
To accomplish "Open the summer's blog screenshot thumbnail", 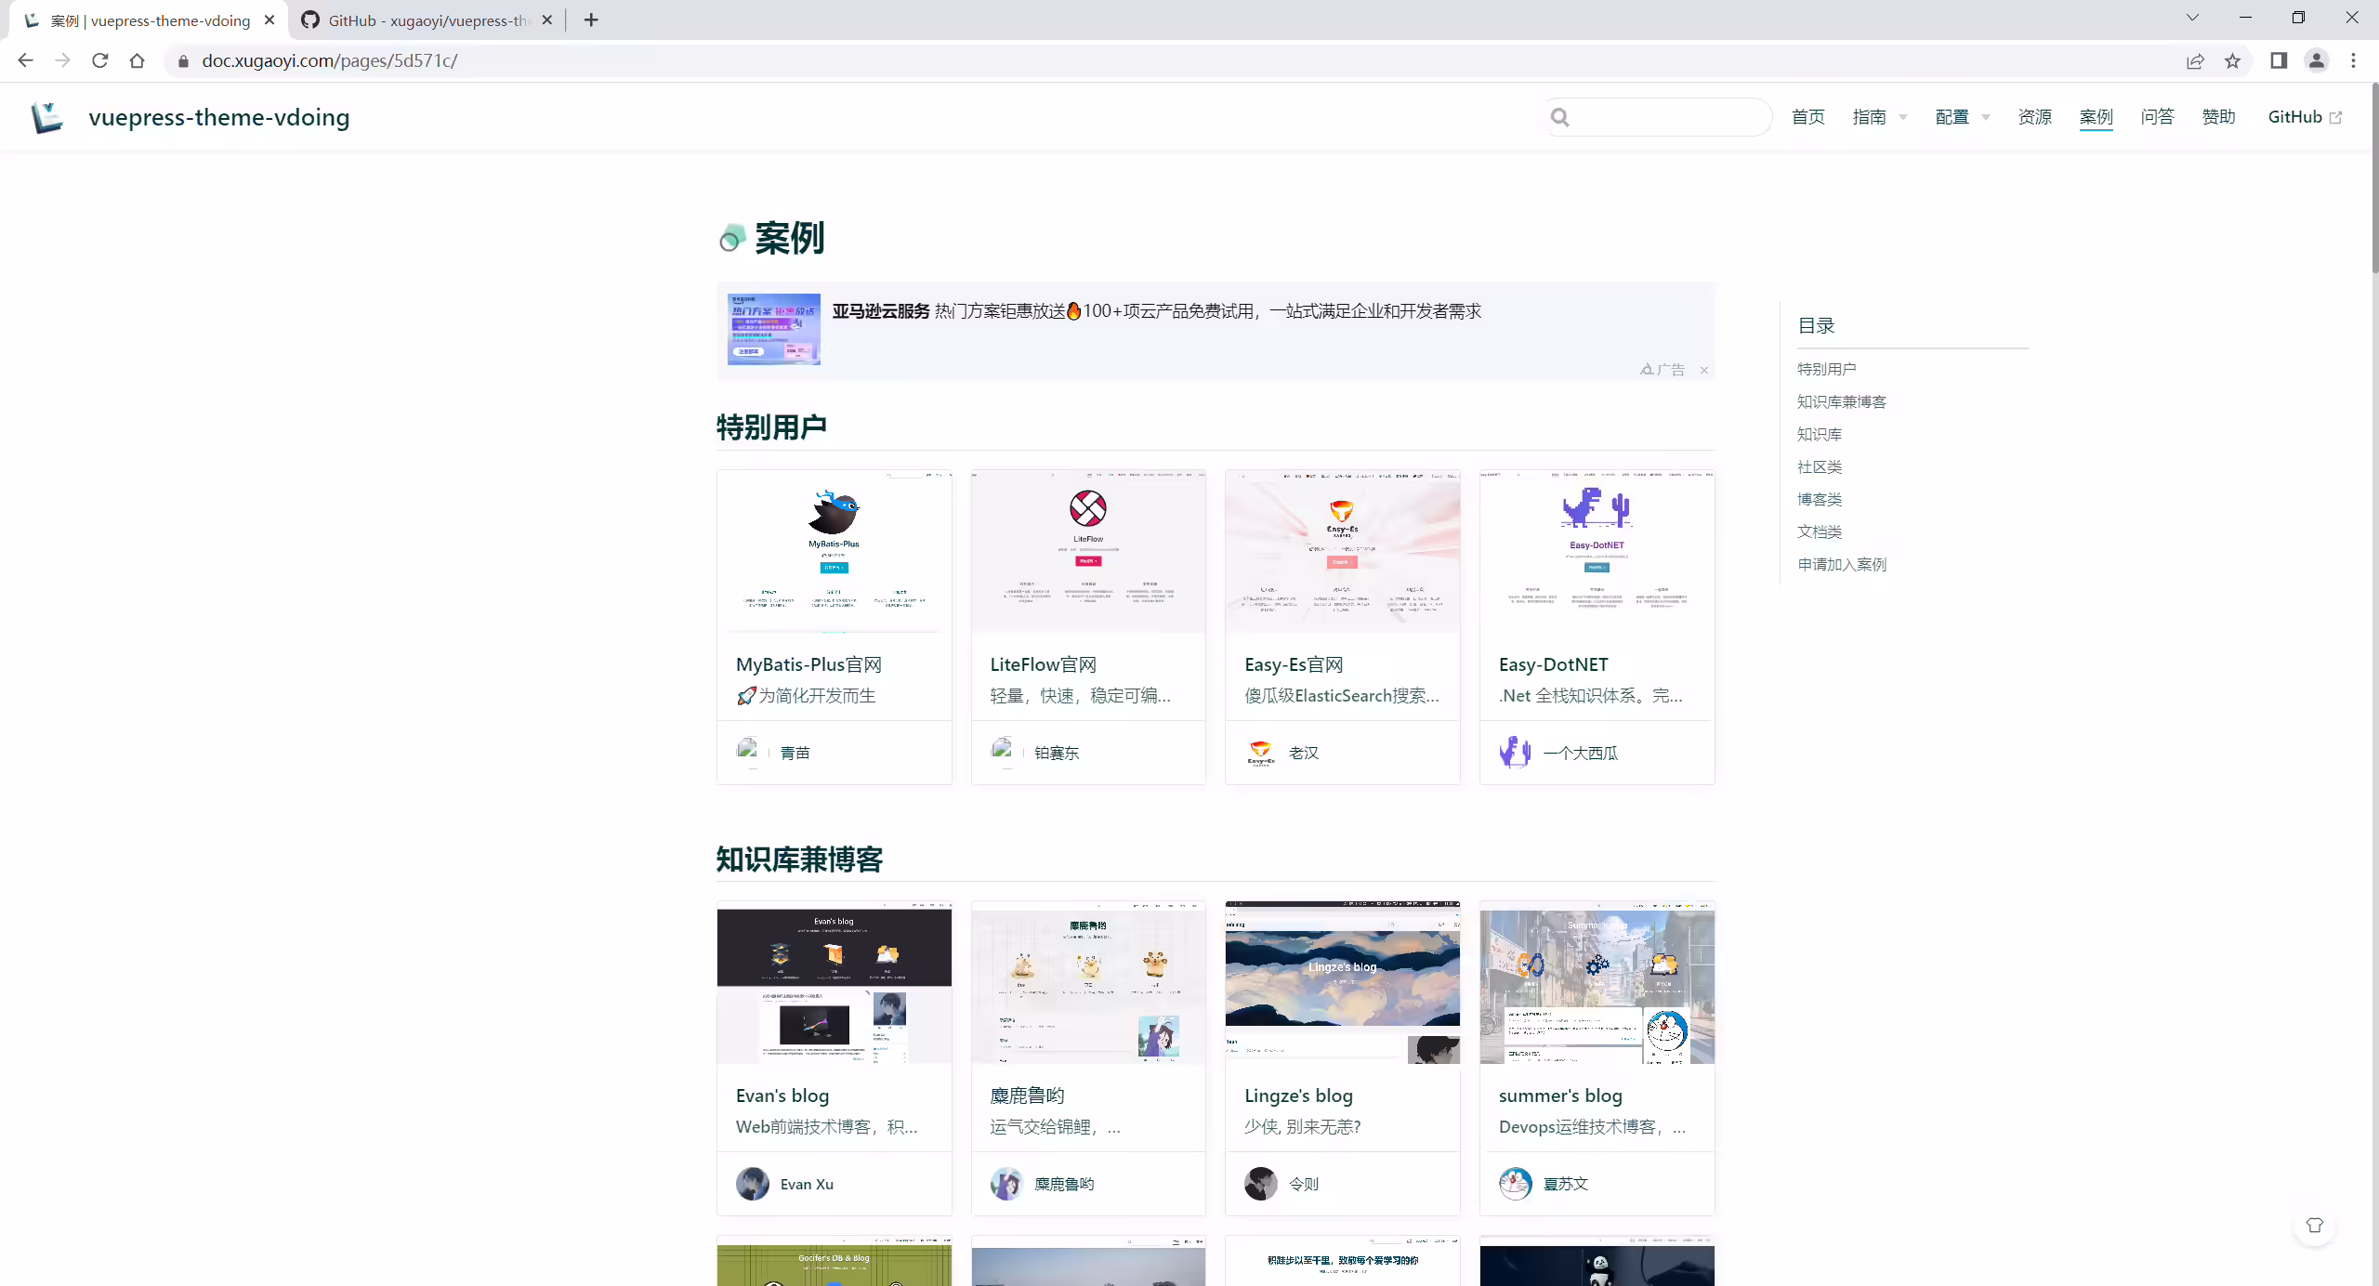I will point(1597,982).
